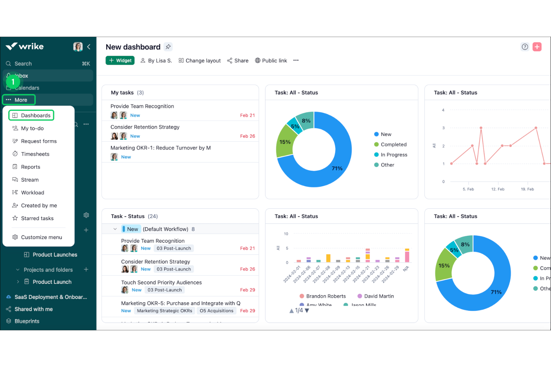Viewport: 551px width, 367px height.
Task: Open the sidebar settings gear icon
Action: coord(86,215)
